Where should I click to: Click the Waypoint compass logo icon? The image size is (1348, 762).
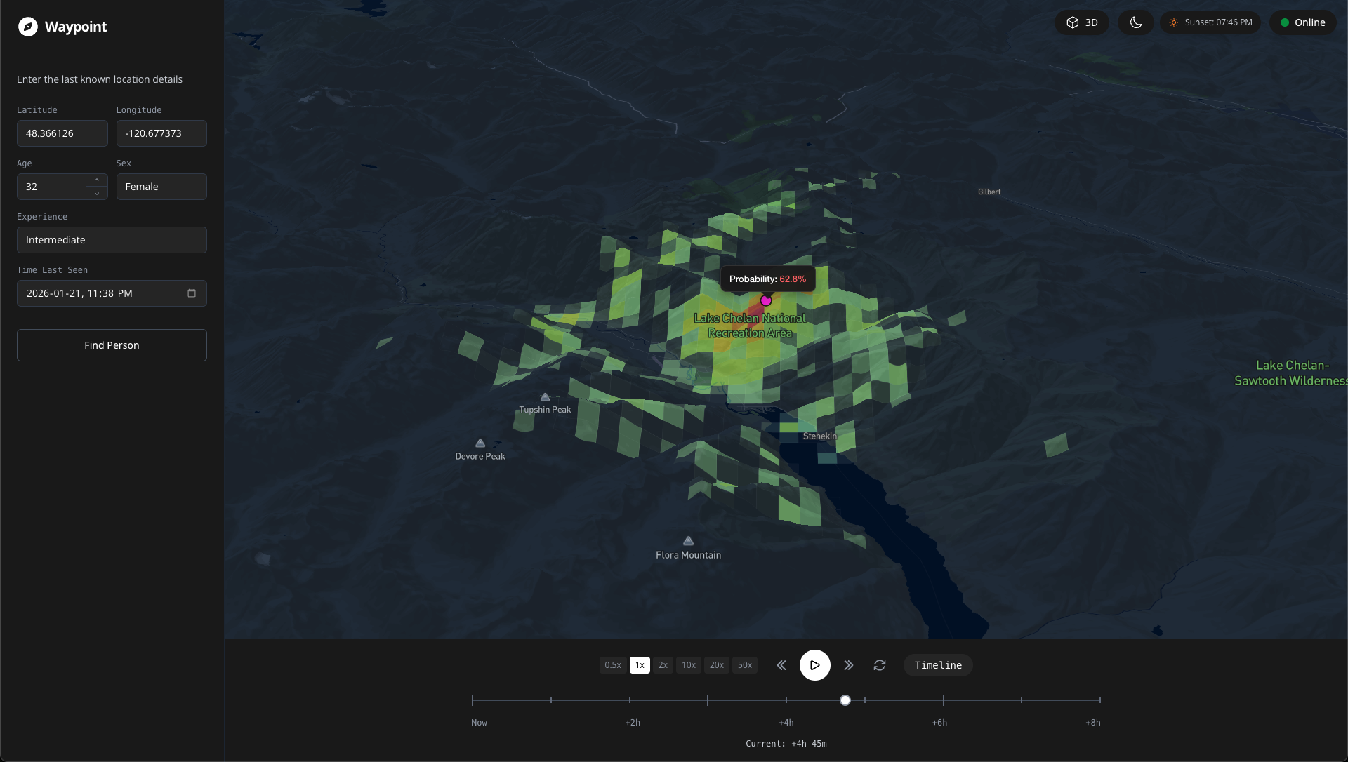[27, 27]
